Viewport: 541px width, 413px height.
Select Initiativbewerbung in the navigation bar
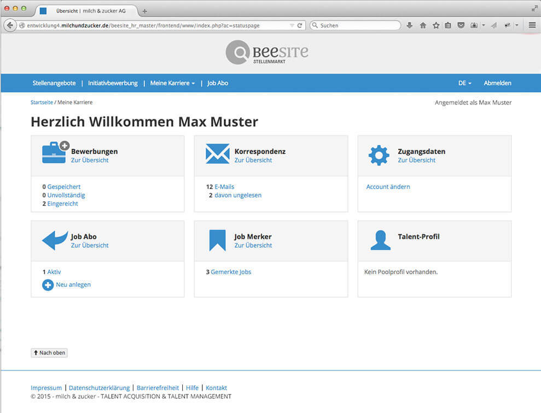tap(113, 83)
